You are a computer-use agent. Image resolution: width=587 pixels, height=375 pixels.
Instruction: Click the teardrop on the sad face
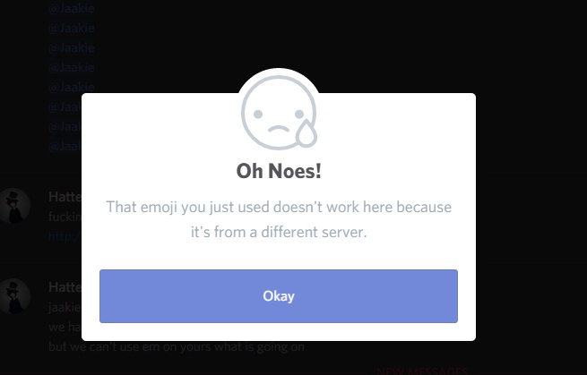306,132
